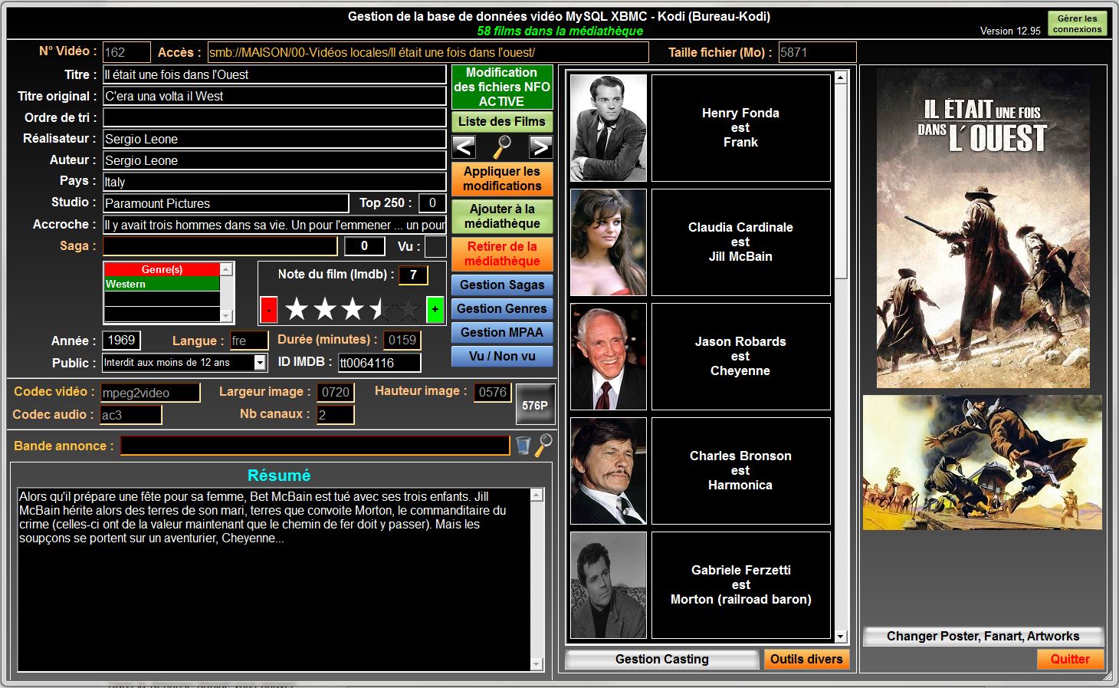Click the Bande annonce input field
The image size is (1119, 688).
(x=315, y=446)
